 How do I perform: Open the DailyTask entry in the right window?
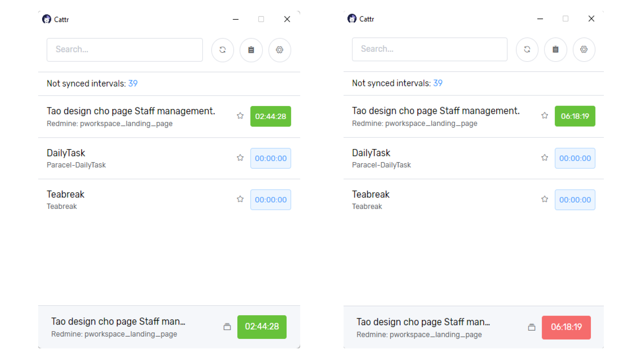click(371, 153)
